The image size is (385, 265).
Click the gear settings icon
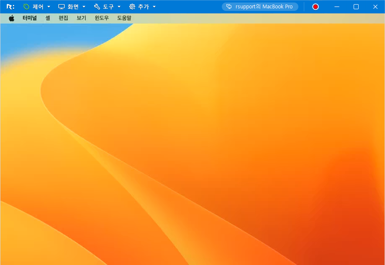132,7
